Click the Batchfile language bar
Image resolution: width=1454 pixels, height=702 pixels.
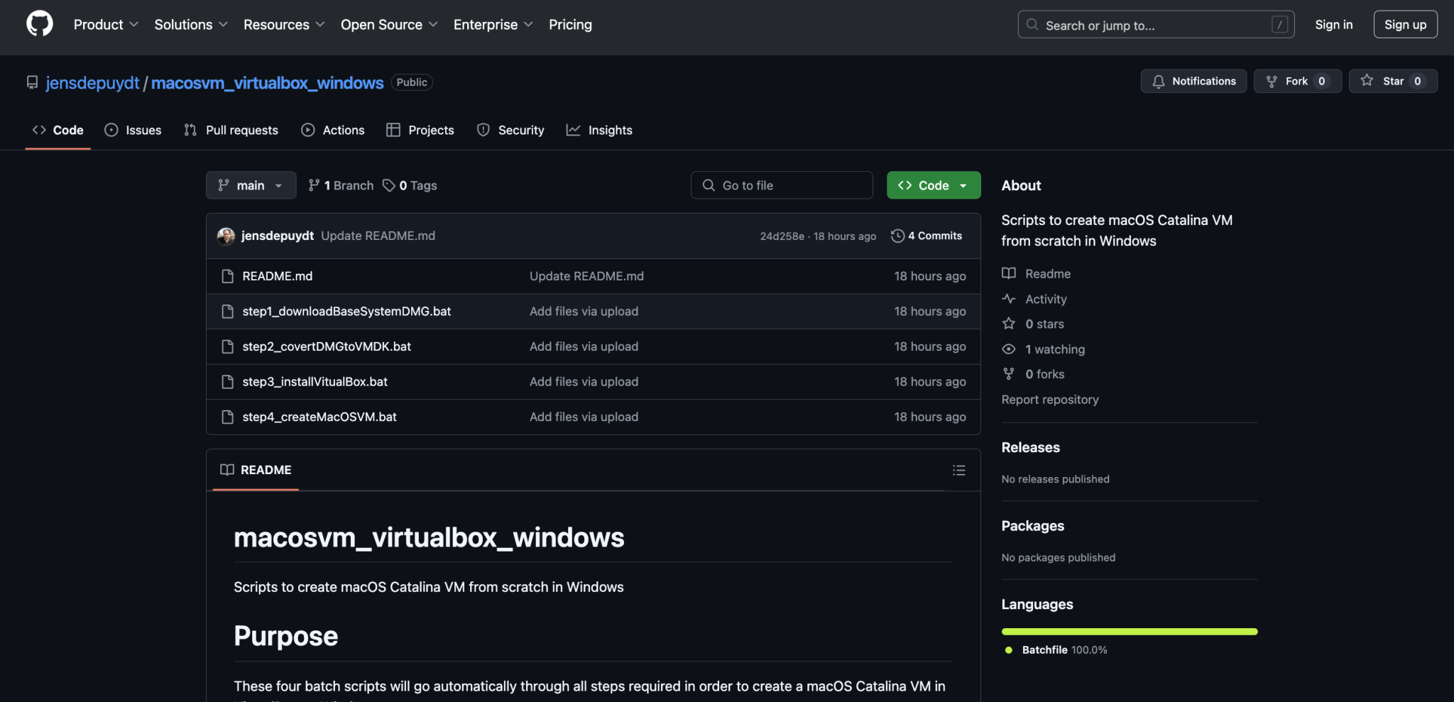(x=1129, y=631)
